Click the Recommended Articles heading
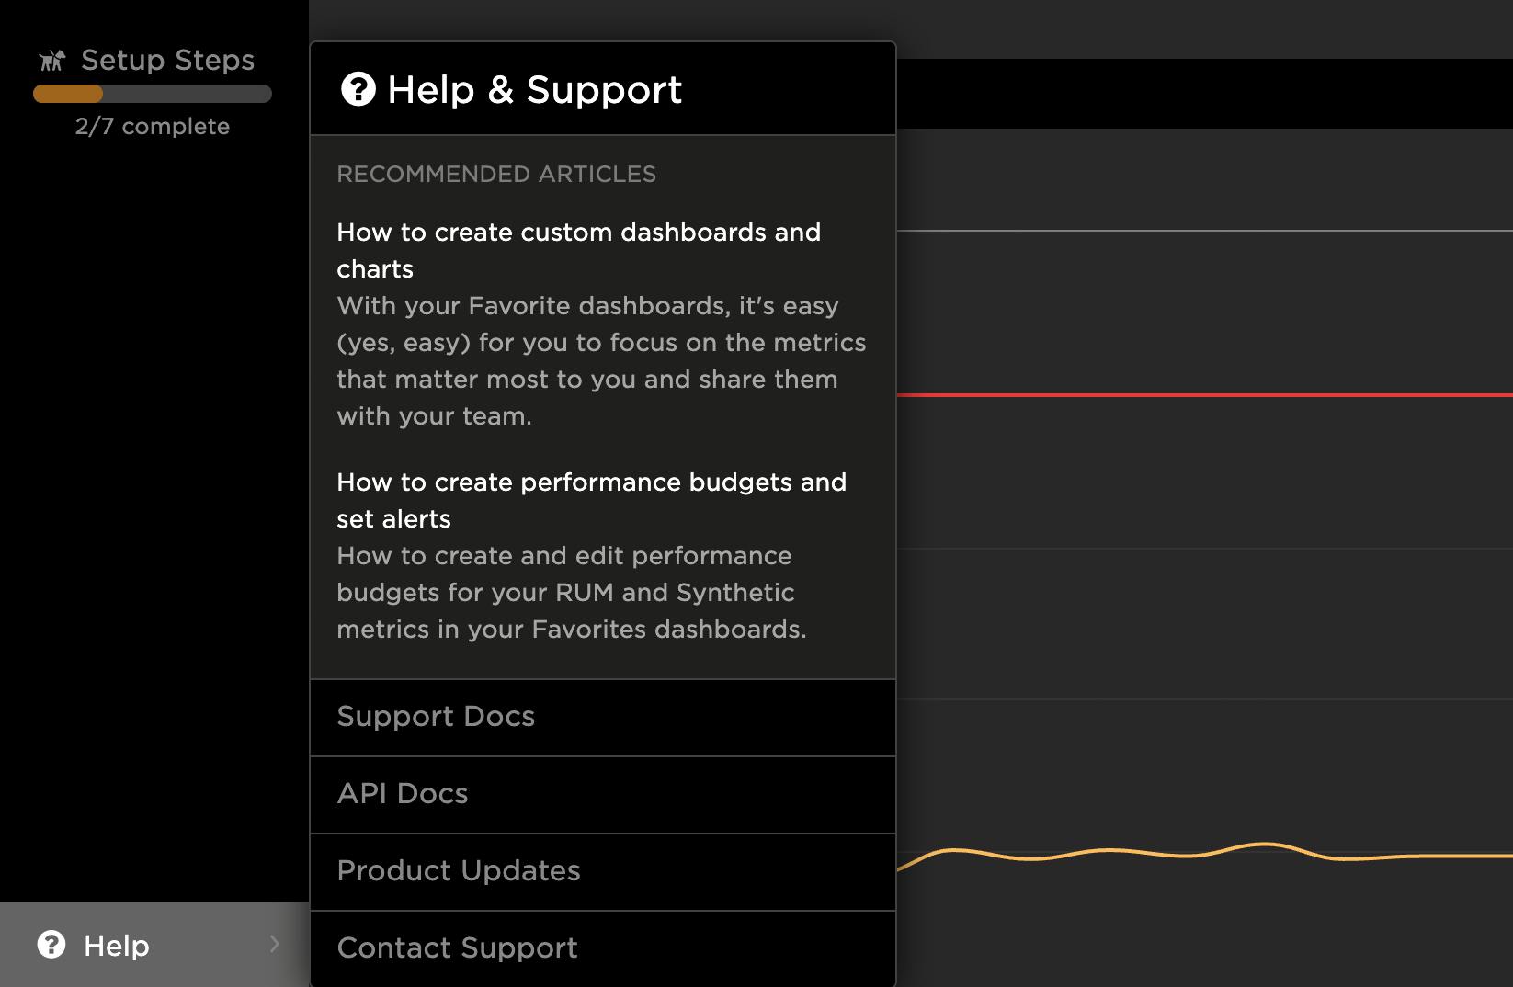This screenshot has height=987, width=1513. click(x=496, y=175)
